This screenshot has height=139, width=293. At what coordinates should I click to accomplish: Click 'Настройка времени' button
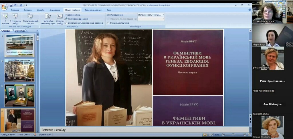(76, 19)
